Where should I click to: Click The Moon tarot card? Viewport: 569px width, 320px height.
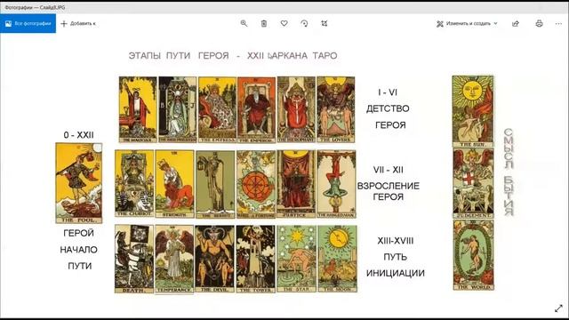click(x=338, y=259)
